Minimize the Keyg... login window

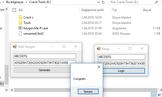click(x=118, y=48)
